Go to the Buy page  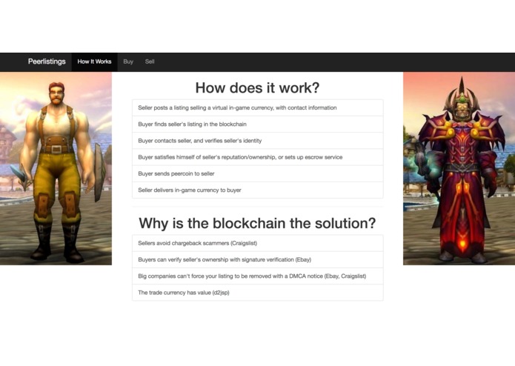(x=128, y=61)
